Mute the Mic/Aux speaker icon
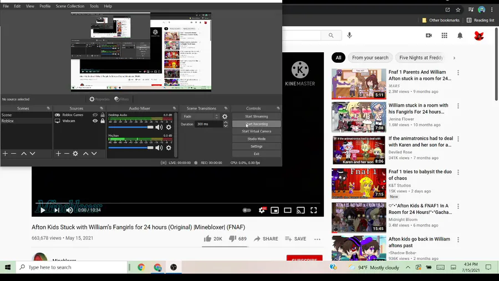This screenshot has height=281, width=499. [x=159, y=148]
